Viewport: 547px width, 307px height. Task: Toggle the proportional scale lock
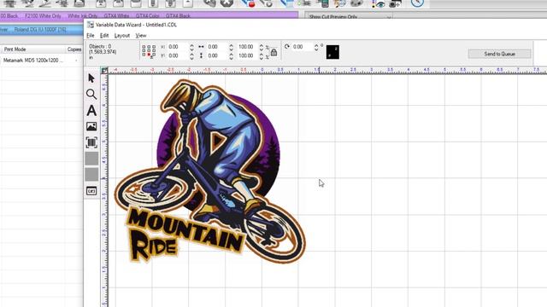273,52
